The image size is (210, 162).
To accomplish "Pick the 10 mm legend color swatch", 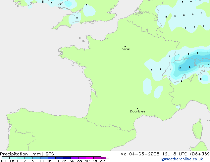I will pyautogui.click(x=44, y=158).
